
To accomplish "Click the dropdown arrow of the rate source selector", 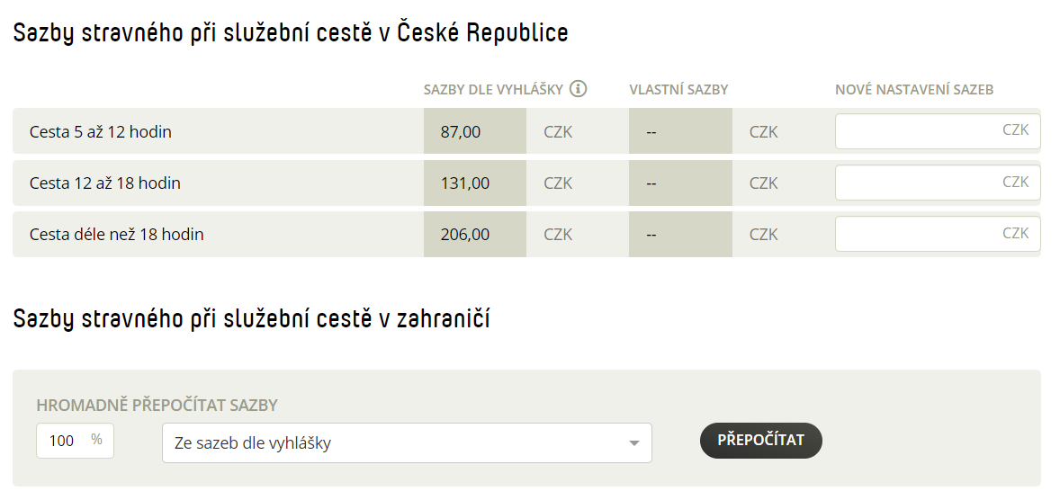I will coord(634,444).
